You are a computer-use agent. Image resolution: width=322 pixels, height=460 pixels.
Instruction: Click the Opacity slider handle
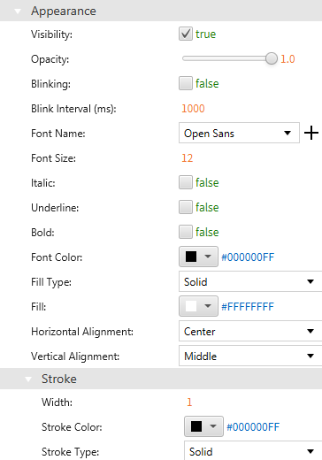(272, 58)
